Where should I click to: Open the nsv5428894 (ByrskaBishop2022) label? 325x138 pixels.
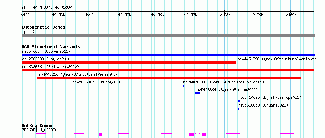click(226, 90)
